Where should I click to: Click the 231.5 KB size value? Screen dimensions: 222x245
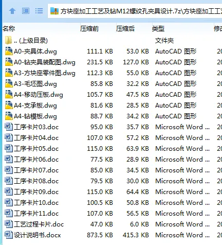[100, 62]
